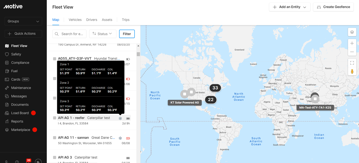Click the address 190 Campus Dr, Amherst
359x163 pixels.
pos(82,44)
